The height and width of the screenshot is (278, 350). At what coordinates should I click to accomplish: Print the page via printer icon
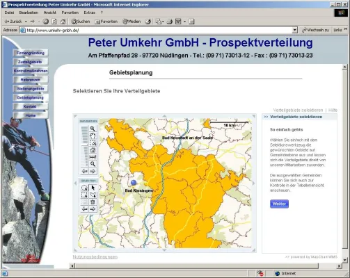(170, 22)
